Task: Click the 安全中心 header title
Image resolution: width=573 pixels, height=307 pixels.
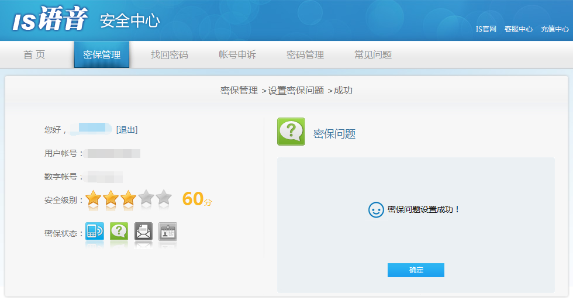Action: 130,20
